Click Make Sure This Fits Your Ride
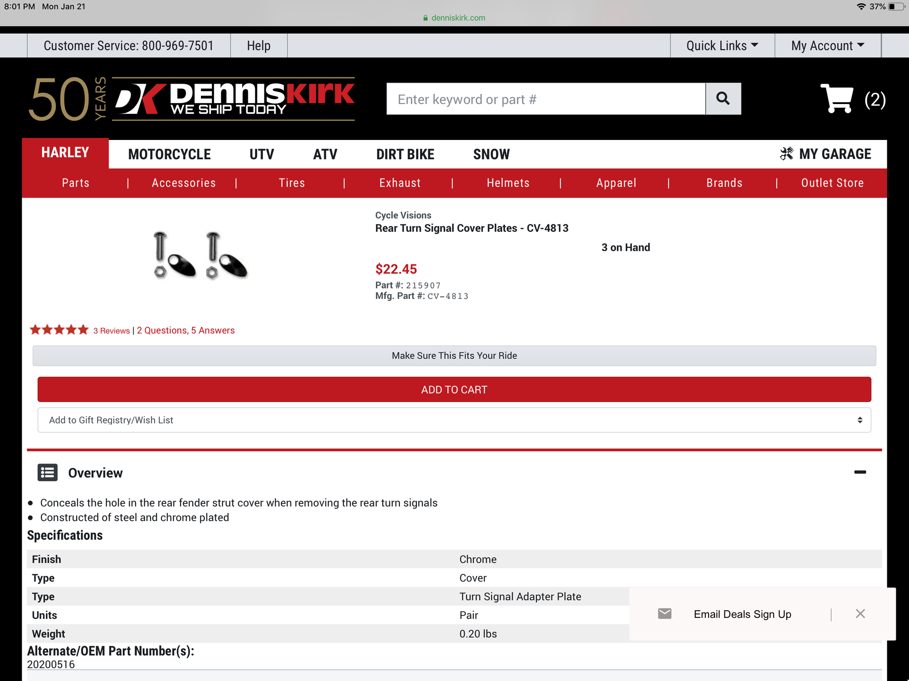This screenshot has width=909, height=681. [x=454, y=355]
